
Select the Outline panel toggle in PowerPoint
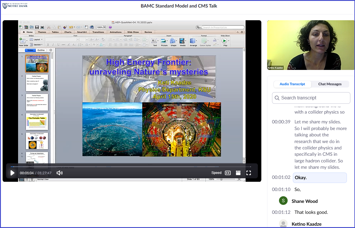tap(41, 50)
